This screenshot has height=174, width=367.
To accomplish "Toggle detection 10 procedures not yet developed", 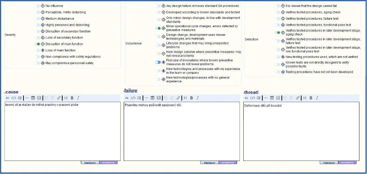I will [277, 72].
